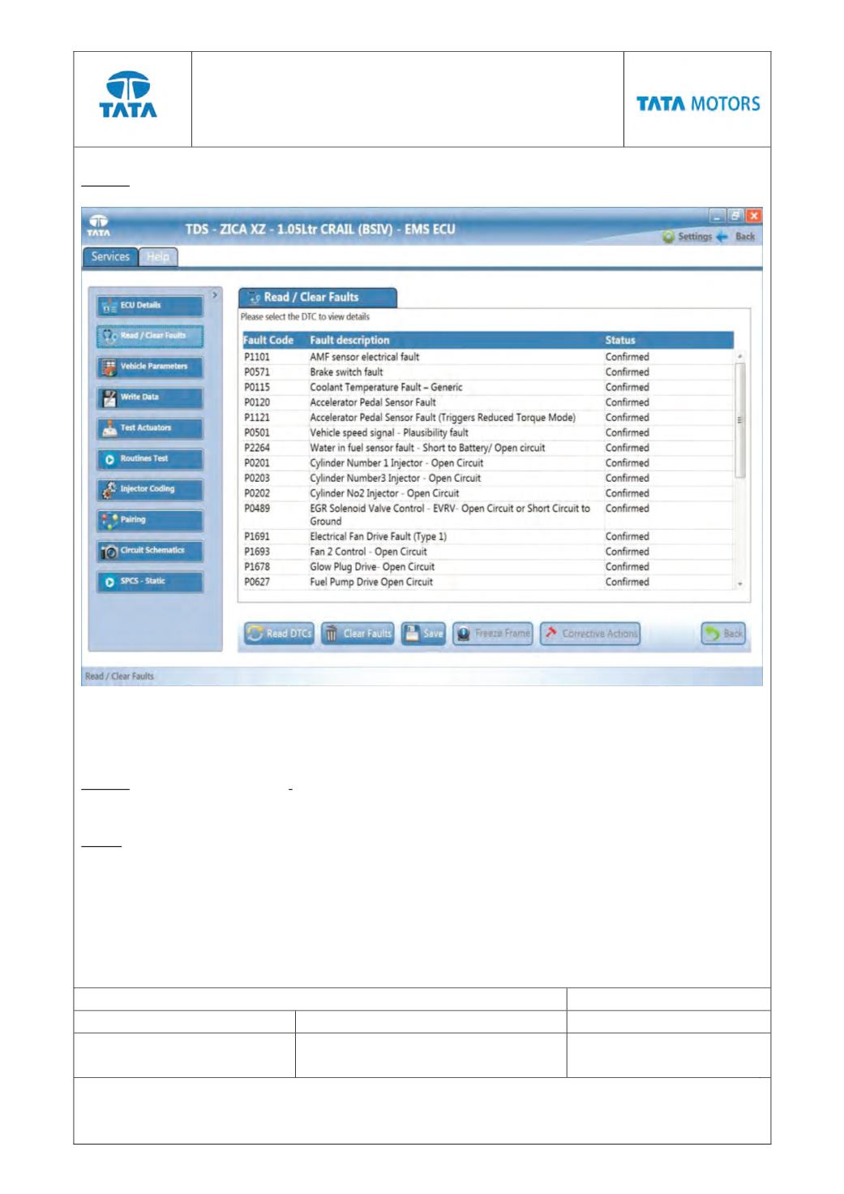Select Read / Clear Faults sidebar button

tap(149, 336)
